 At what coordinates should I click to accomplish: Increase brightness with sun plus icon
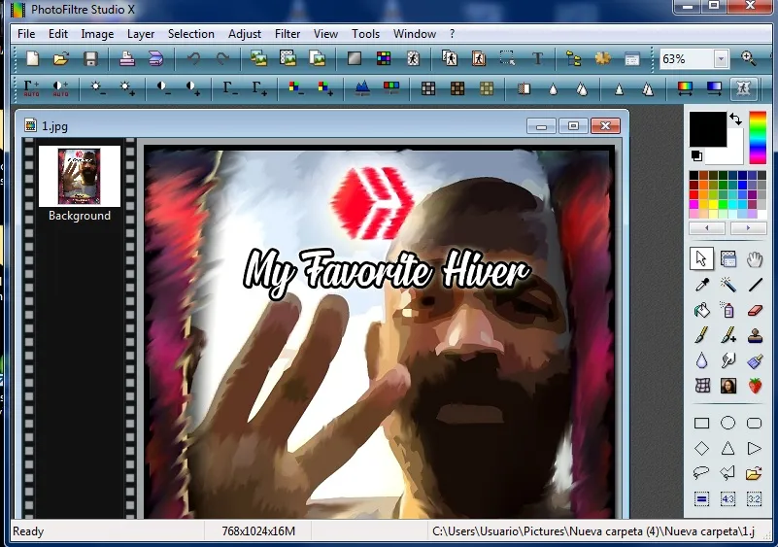(127, 88)
